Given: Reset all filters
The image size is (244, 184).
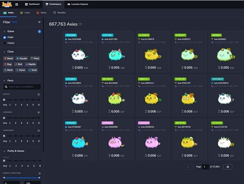Looking at the screenshot, I should 14,22.
